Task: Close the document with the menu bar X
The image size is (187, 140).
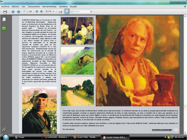Action: (185, 7)
